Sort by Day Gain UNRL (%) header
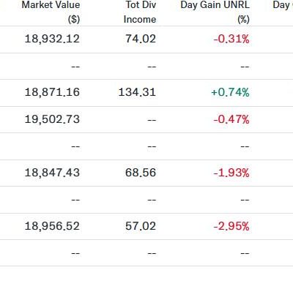 (x=215, y=12)
